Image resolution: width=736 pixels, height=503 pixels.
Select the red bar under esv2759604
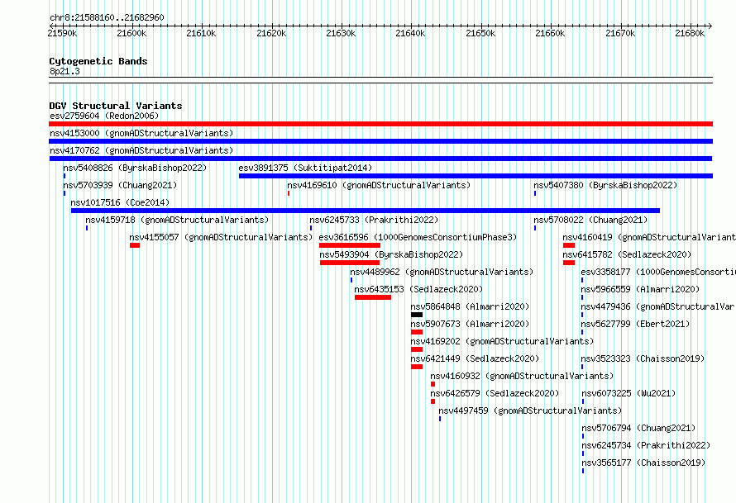pos(380,124)
